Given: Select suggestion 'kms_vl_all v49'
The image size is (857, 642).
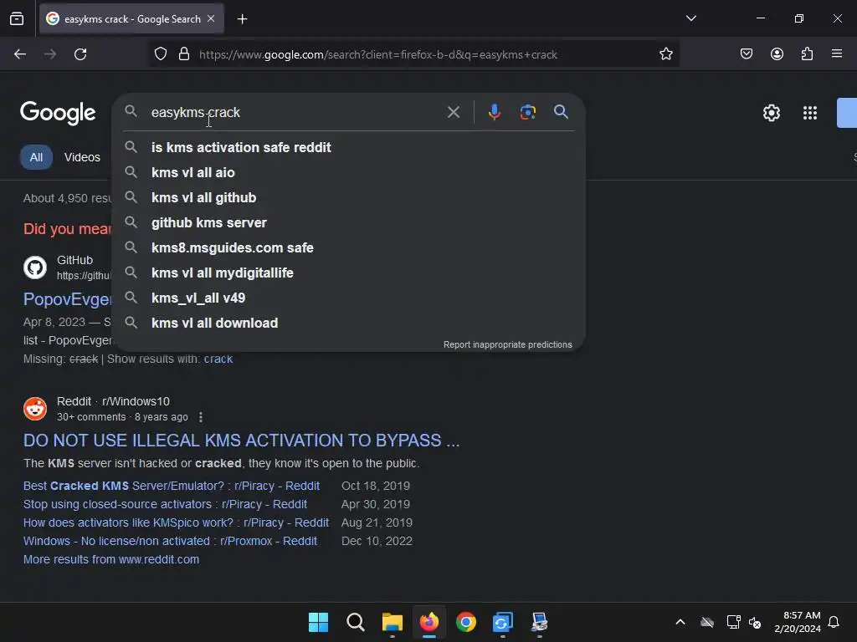Looking at the screenshot, I should coord(349,298).
